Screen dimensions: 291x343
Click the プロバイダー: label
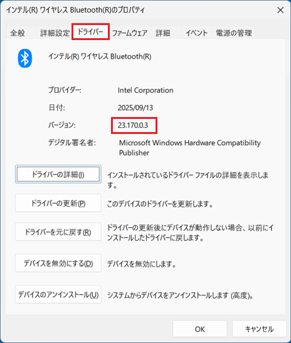[65, 90]
